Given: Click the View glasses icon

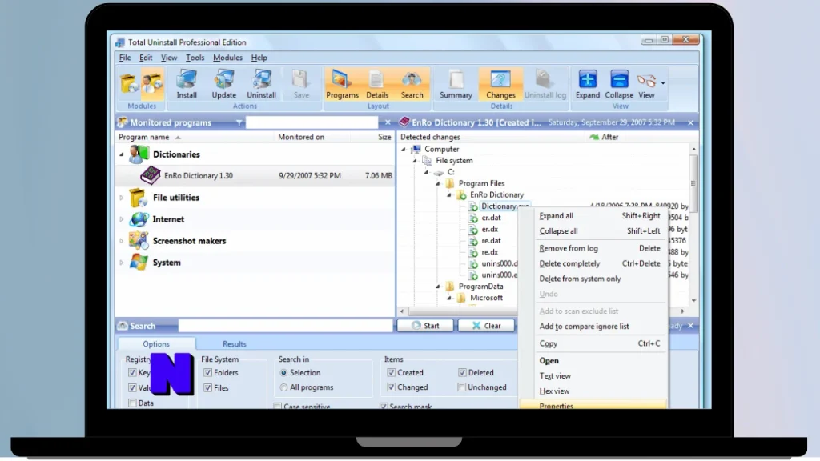Looking at the screenshot, I should tap(646, 81).
